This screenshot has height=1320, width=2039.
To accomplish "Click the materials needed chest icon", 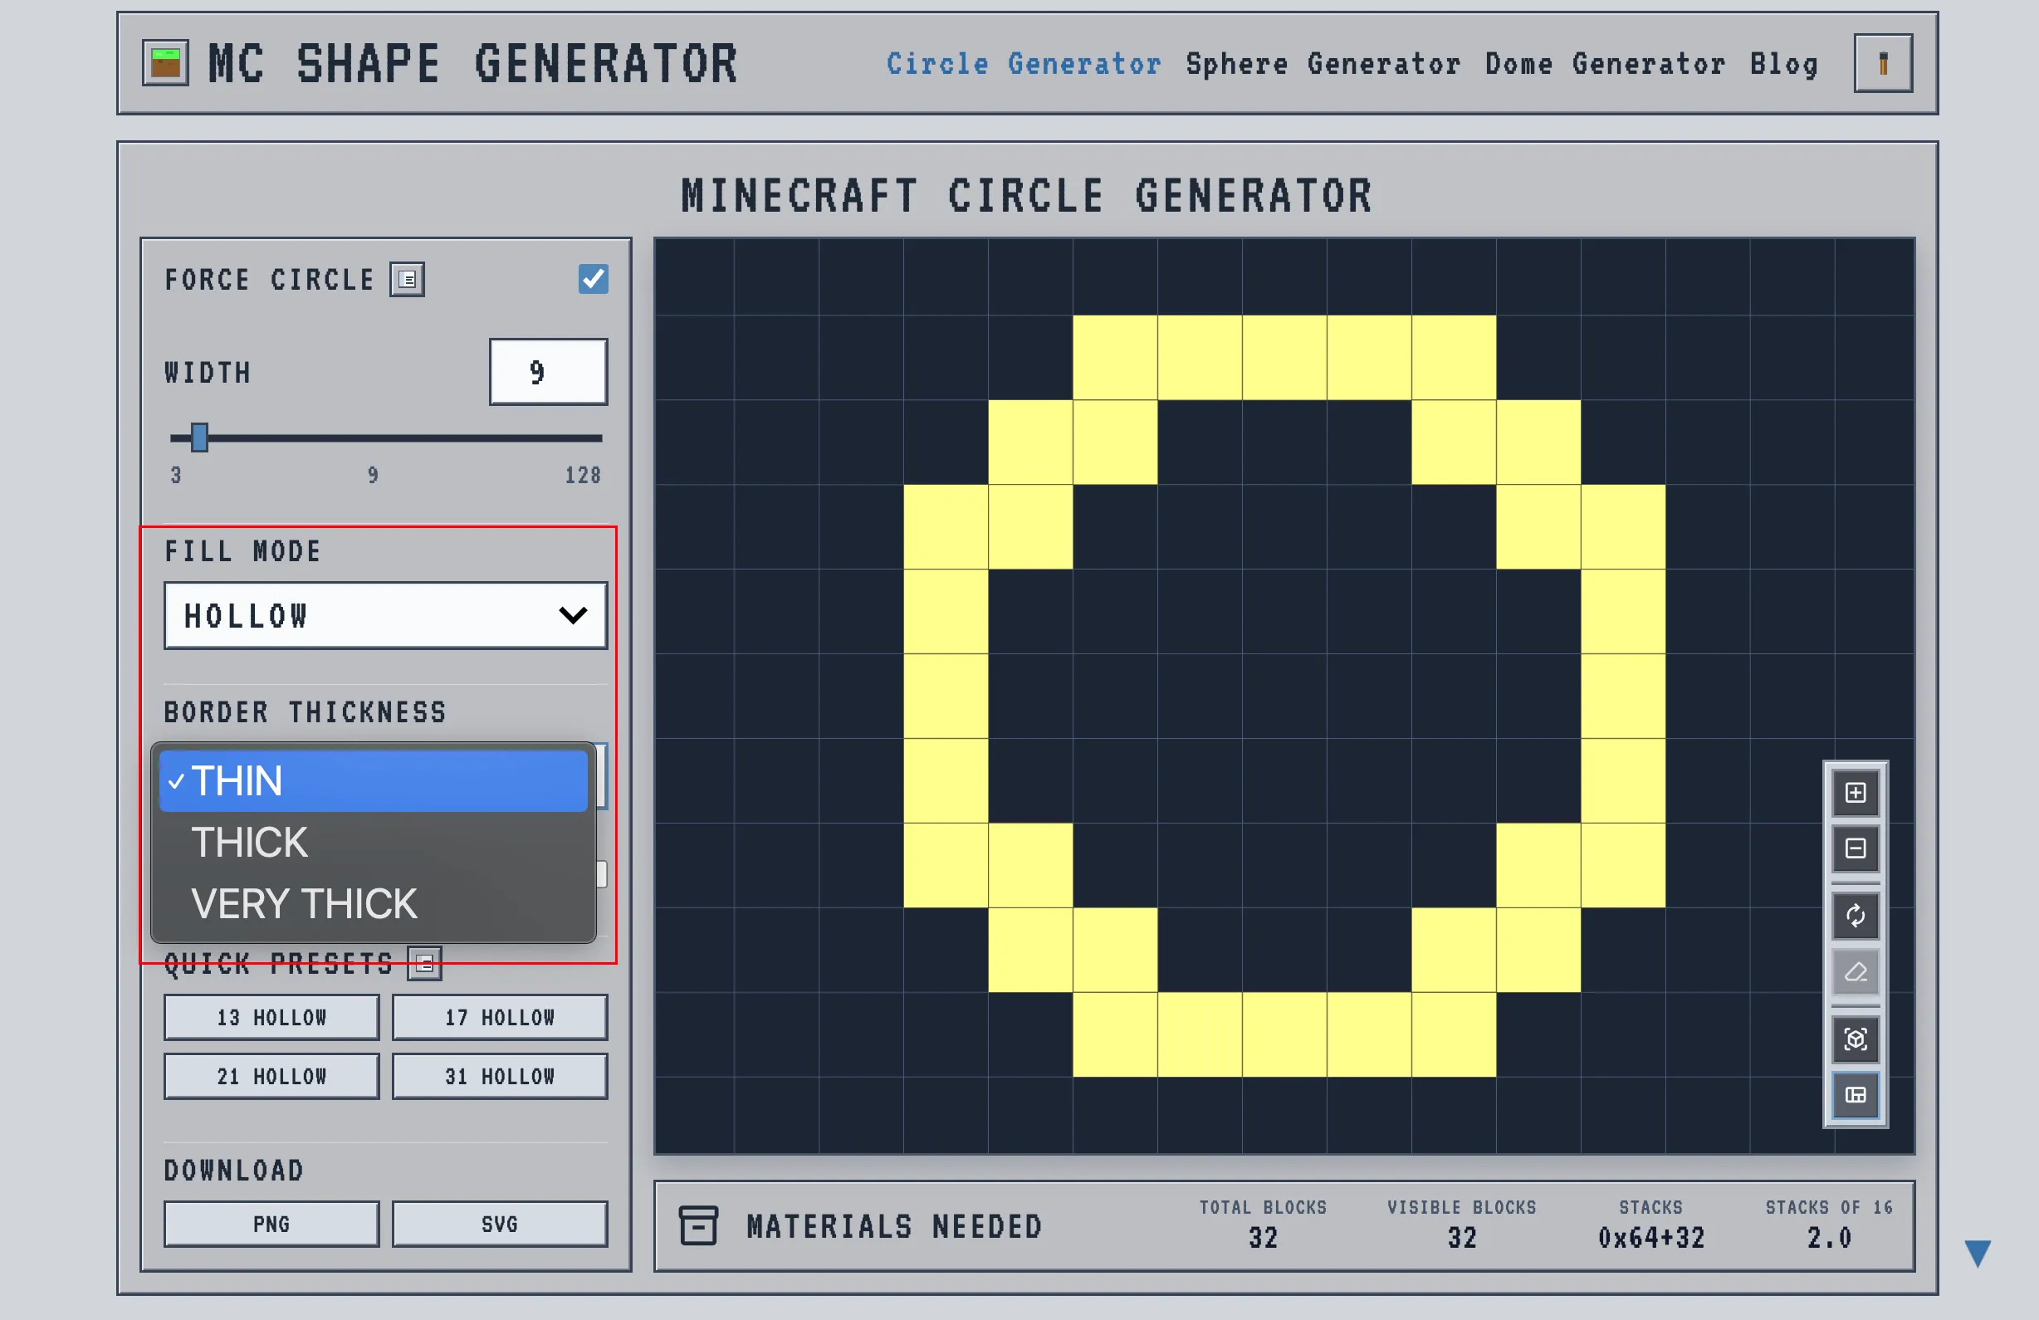I will tap(698, 1225).
